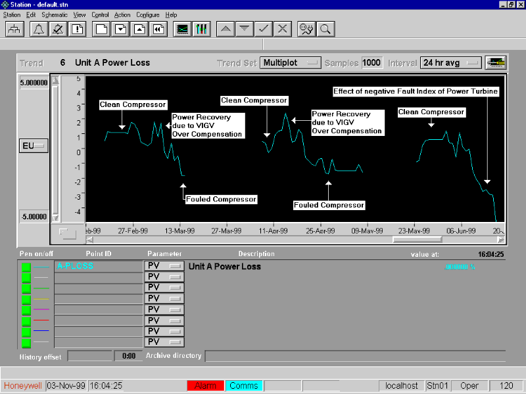The height and width of the screenshot is (394, 526).
Task: Click the red Alarm status indicator
Action: pyautogui.click(x=205, y=385)
